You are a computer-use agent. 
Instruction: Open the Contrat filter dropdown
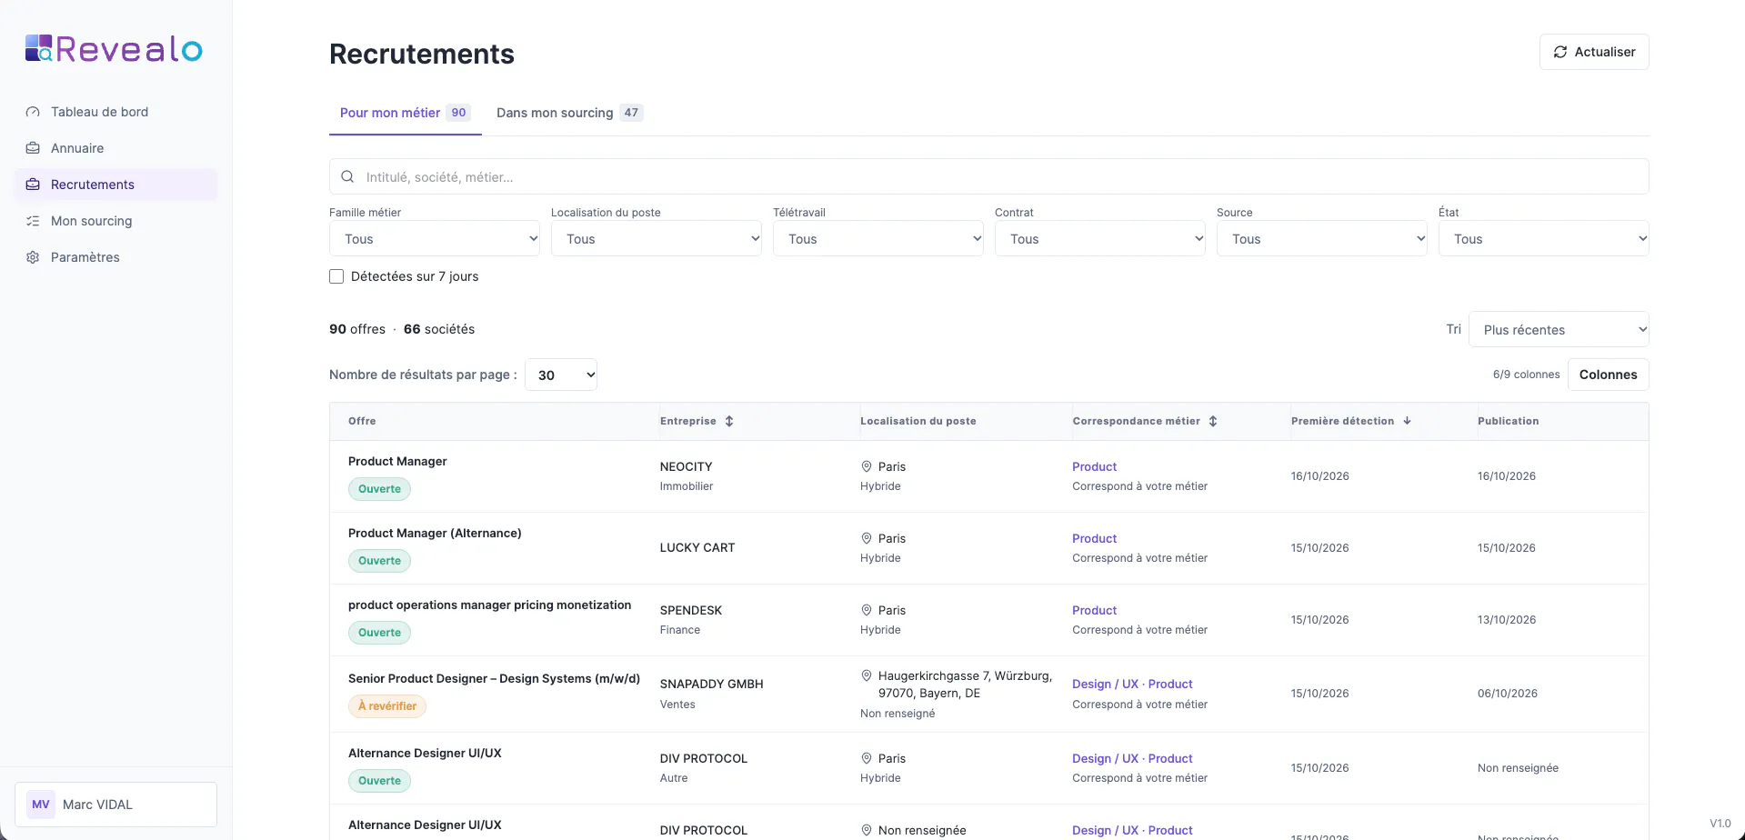click(x=1100, y=239)
